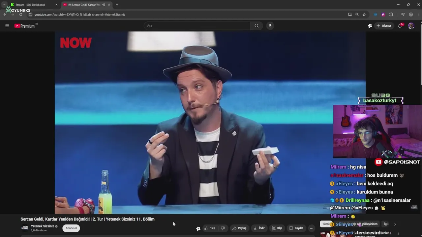Reload the page in Chrome toolbar
The width and height of the screenshot is (422, 237).
pyautogui.click(x=20, y=14)
